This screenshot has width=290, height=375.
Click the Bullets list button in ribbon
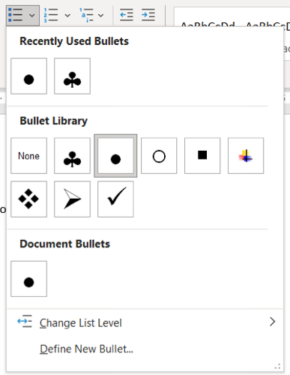coord(16,15)
